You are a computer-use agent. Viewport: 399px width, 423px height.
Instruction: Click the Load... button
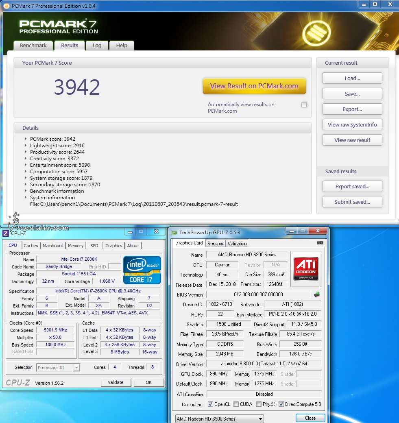tap(352, 78)
